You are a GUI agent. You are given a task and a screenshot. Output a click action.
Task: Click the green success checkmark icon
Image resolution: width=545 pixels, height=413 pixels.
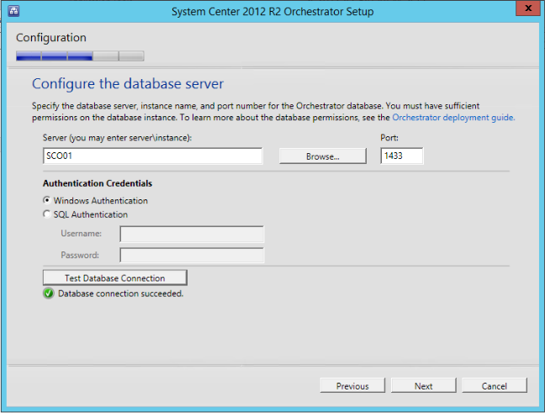[49, 294]
